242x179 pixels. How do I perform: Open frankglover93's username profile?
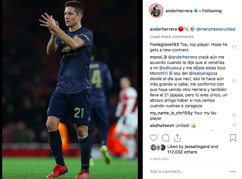click(x=164, y=44)
